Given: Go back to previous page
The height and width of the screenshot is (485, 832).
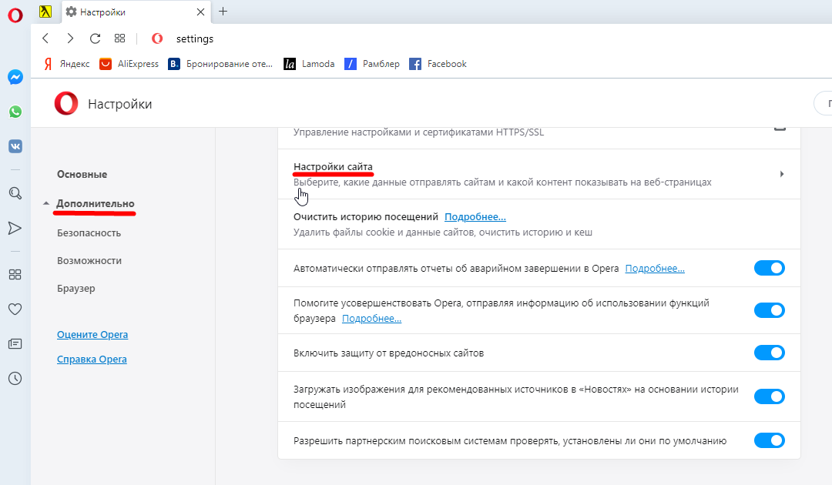Looking at the screenshot, I should pos(45,38).
